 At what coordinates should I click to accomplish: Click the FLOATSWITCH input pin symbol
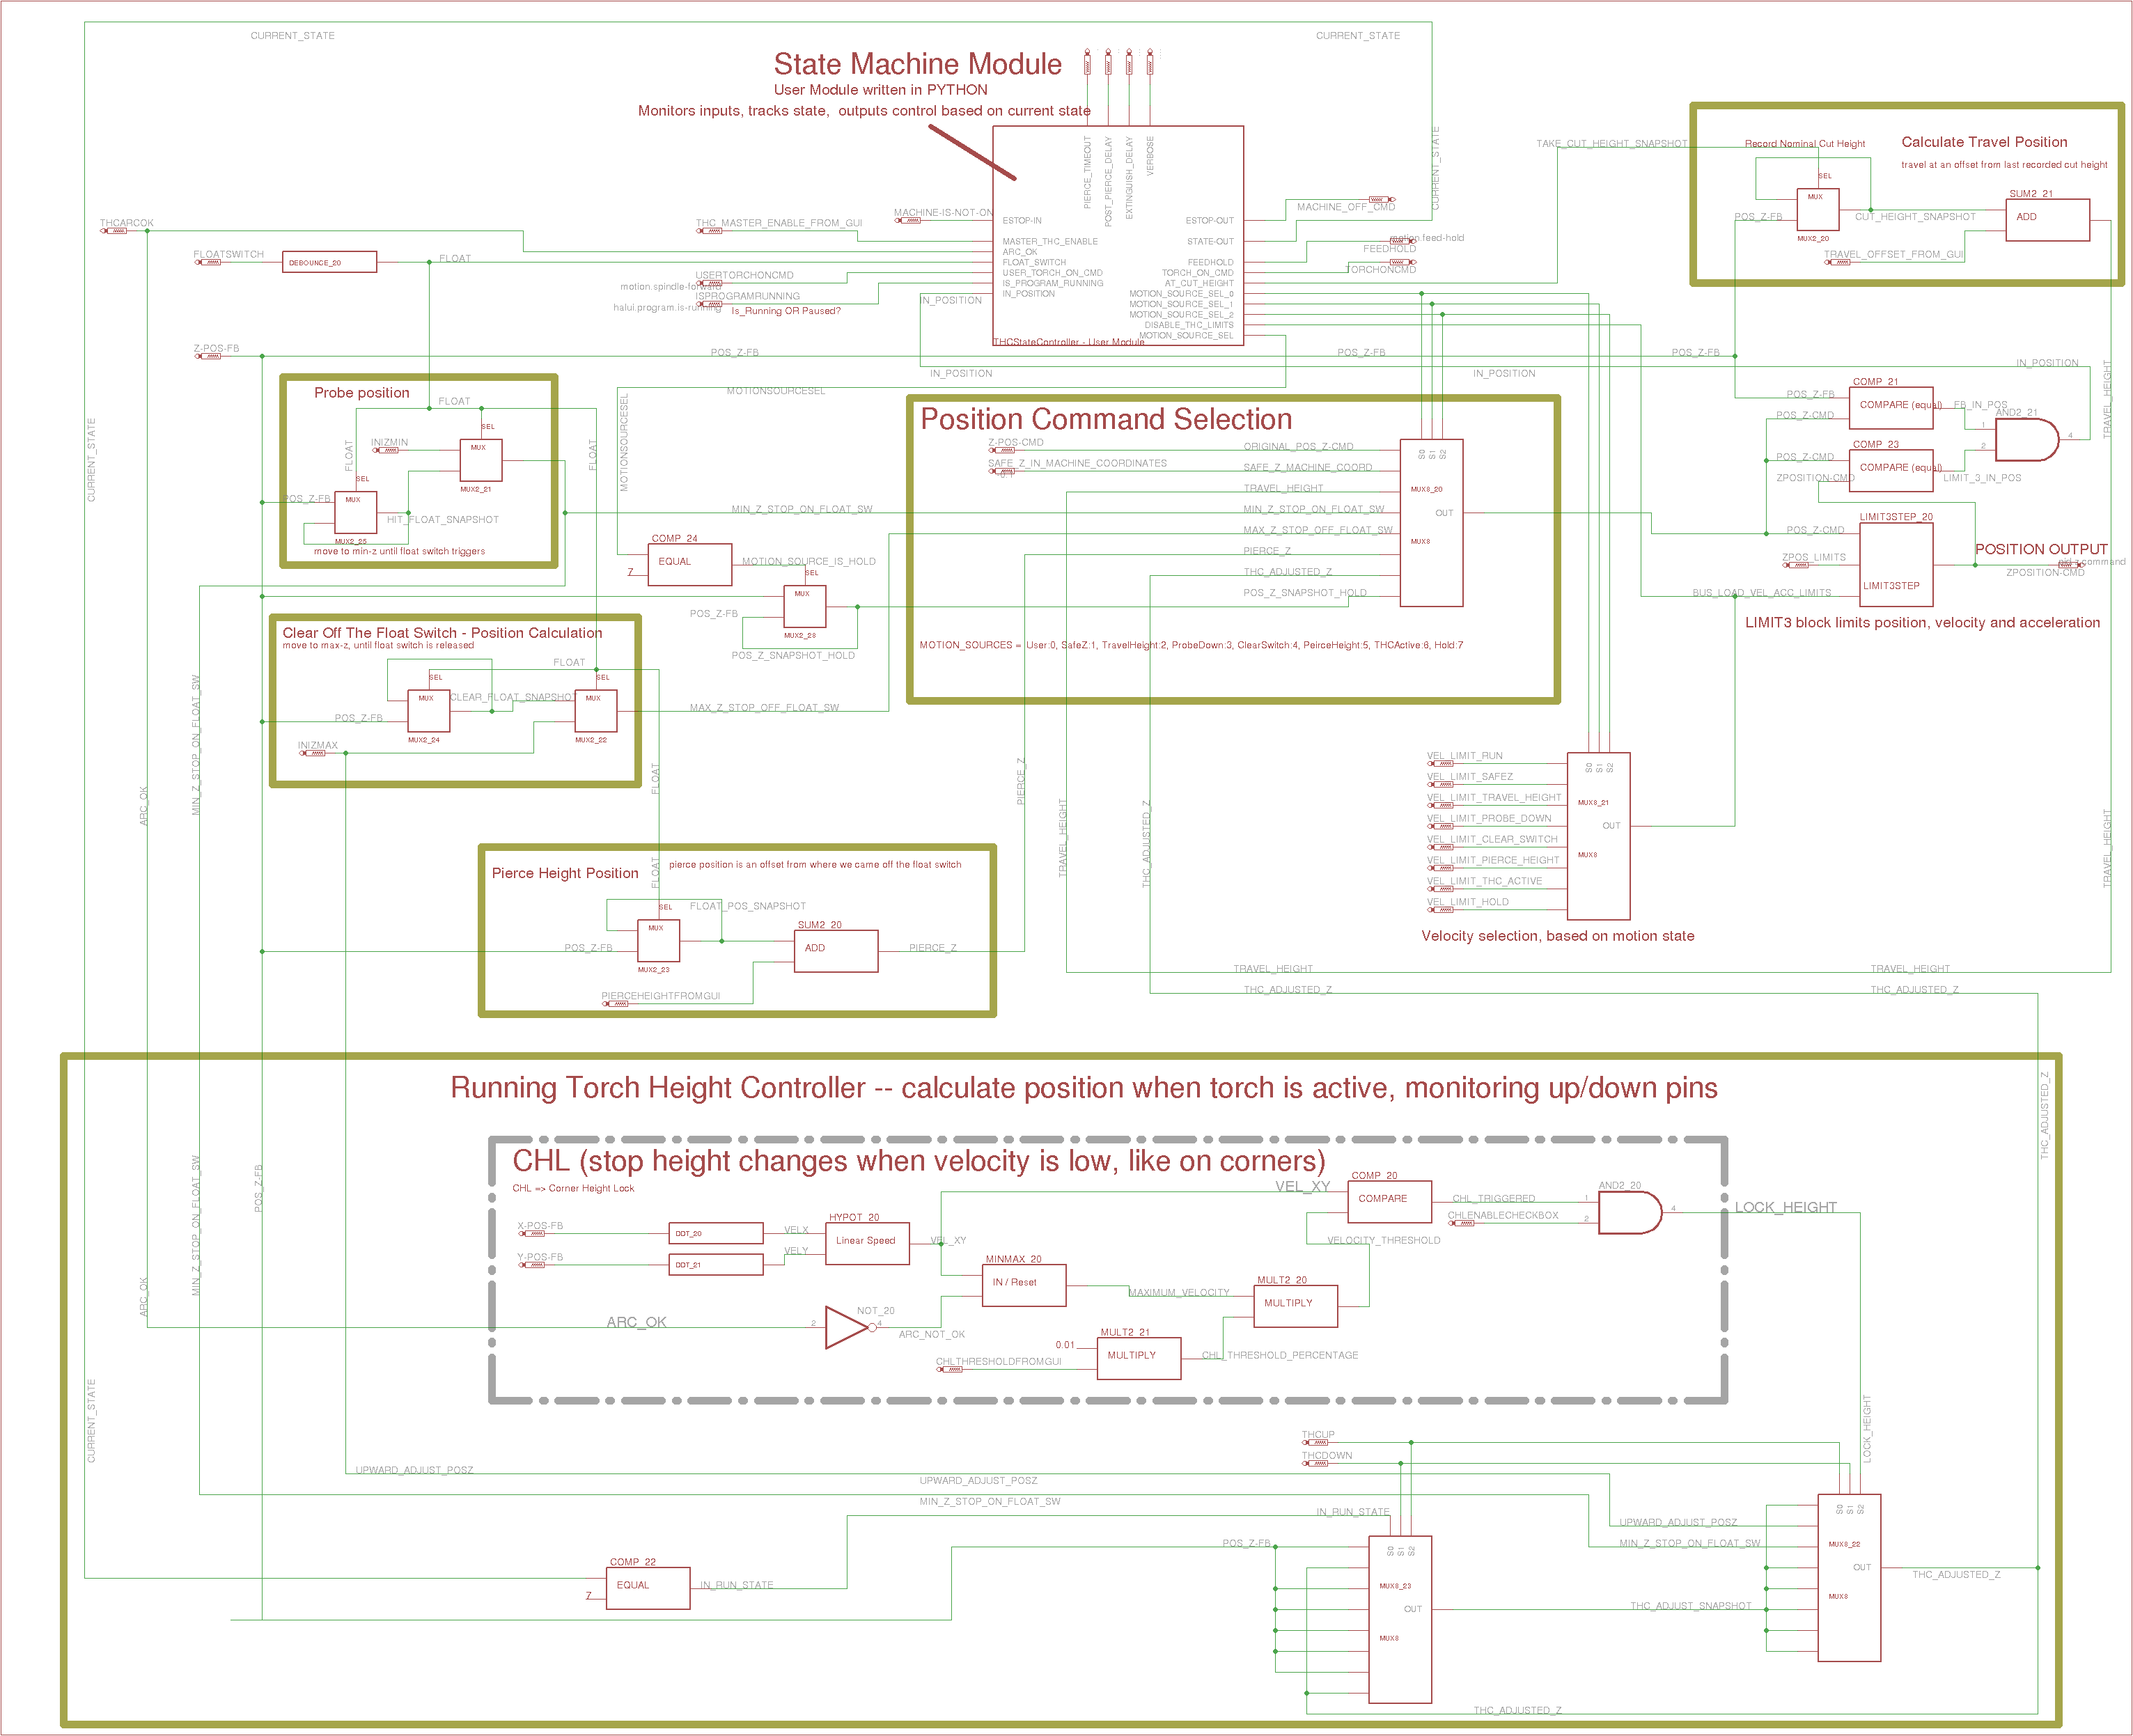pyautogui.click(x=209, y=263)
